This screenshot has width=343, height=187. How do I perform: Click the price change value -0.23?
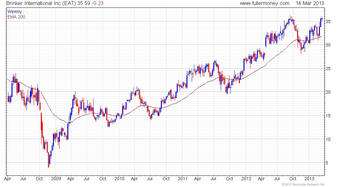[99, 3]
